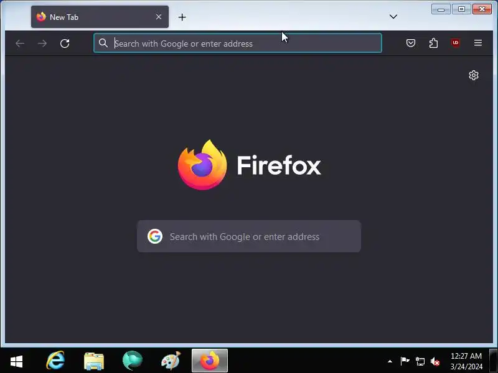Open new tab personalize gear settings
Image resolution: width=498 pixels, height=373 pixels.
474,75
